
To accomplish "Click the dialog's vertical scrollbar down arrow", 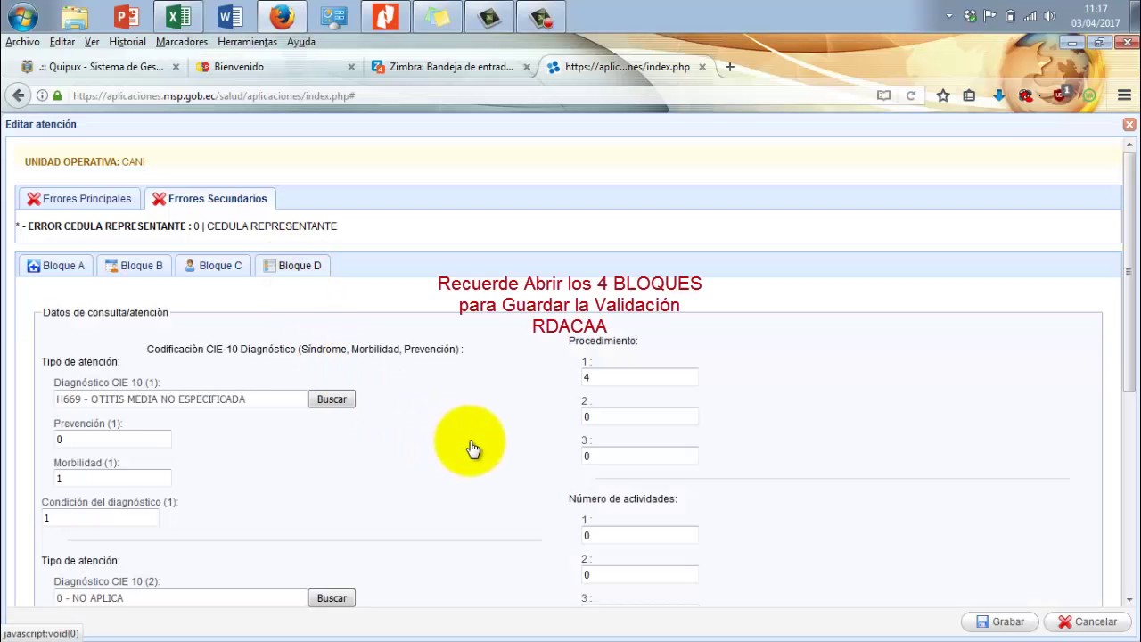I will pyautogui.click(x=1129, y=600).
